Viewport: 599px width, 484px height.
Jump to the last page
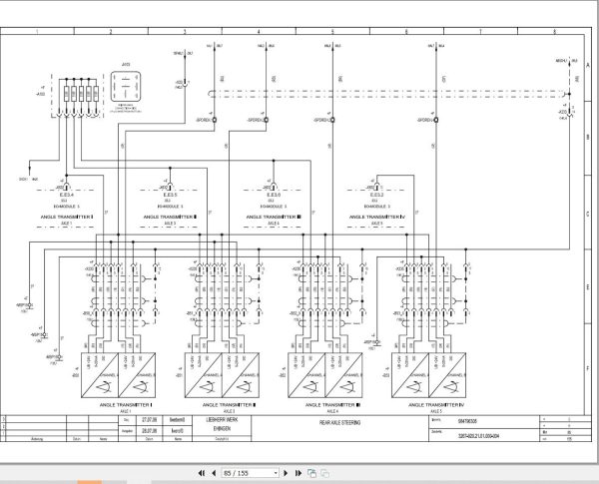point(299,473)
